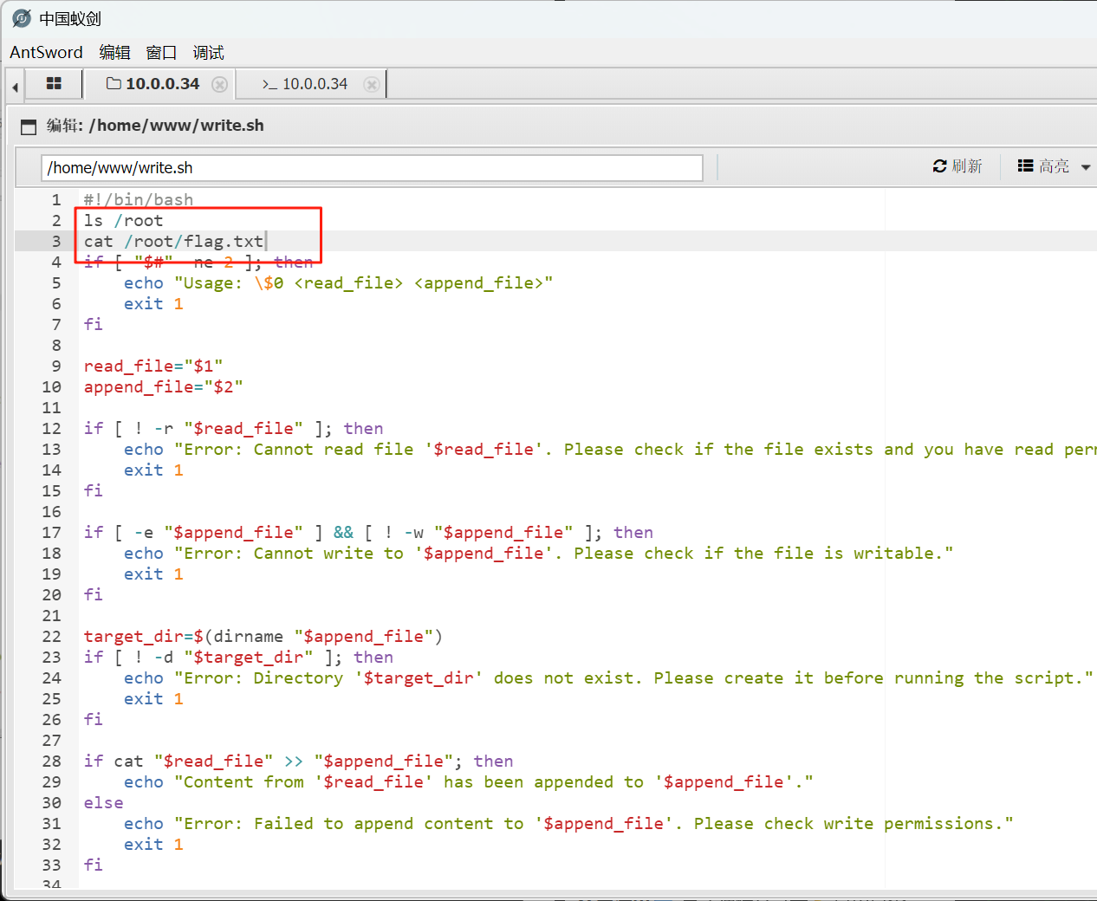This screenshot has height=901, width=1097.
Task: Click the 'append_file="$2"' line
Action: [x=163, y=386]
